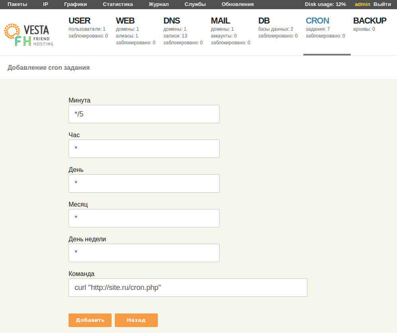Click the Добавление cron задания heading
This screenshot has width=397, height=333.
pos(49,68)
